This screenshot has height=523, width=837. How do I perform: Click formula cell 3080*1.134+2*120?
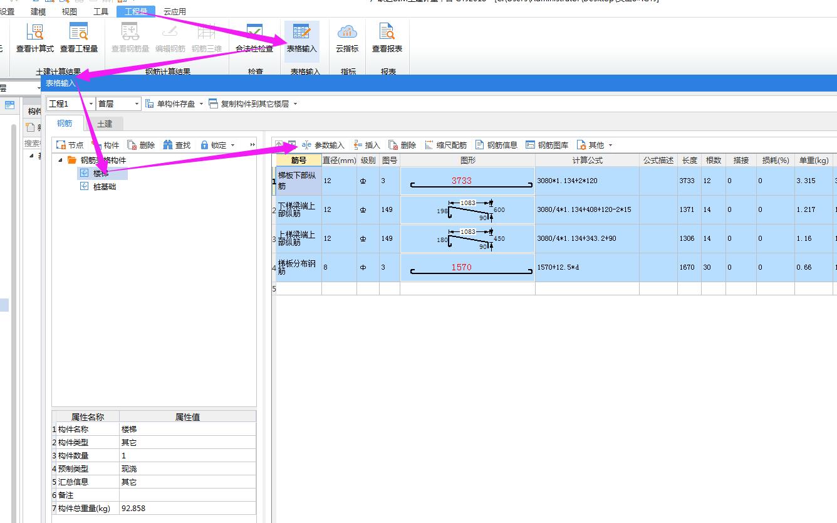pos(587,181)
